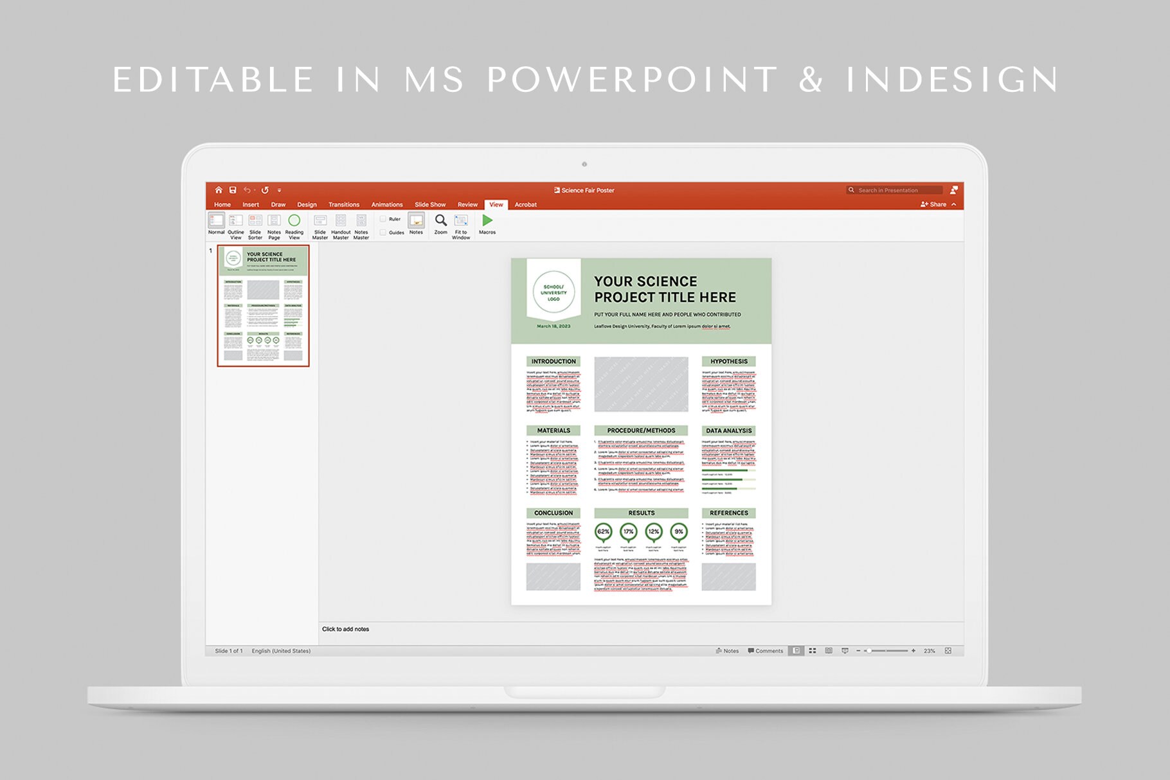Open the Slide Show tab

[x=429, y=204]
